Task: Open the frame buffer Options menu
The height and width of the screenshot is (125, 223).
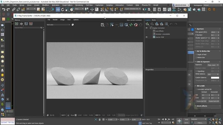Action: pyautogui.click(x=76, y=20)
